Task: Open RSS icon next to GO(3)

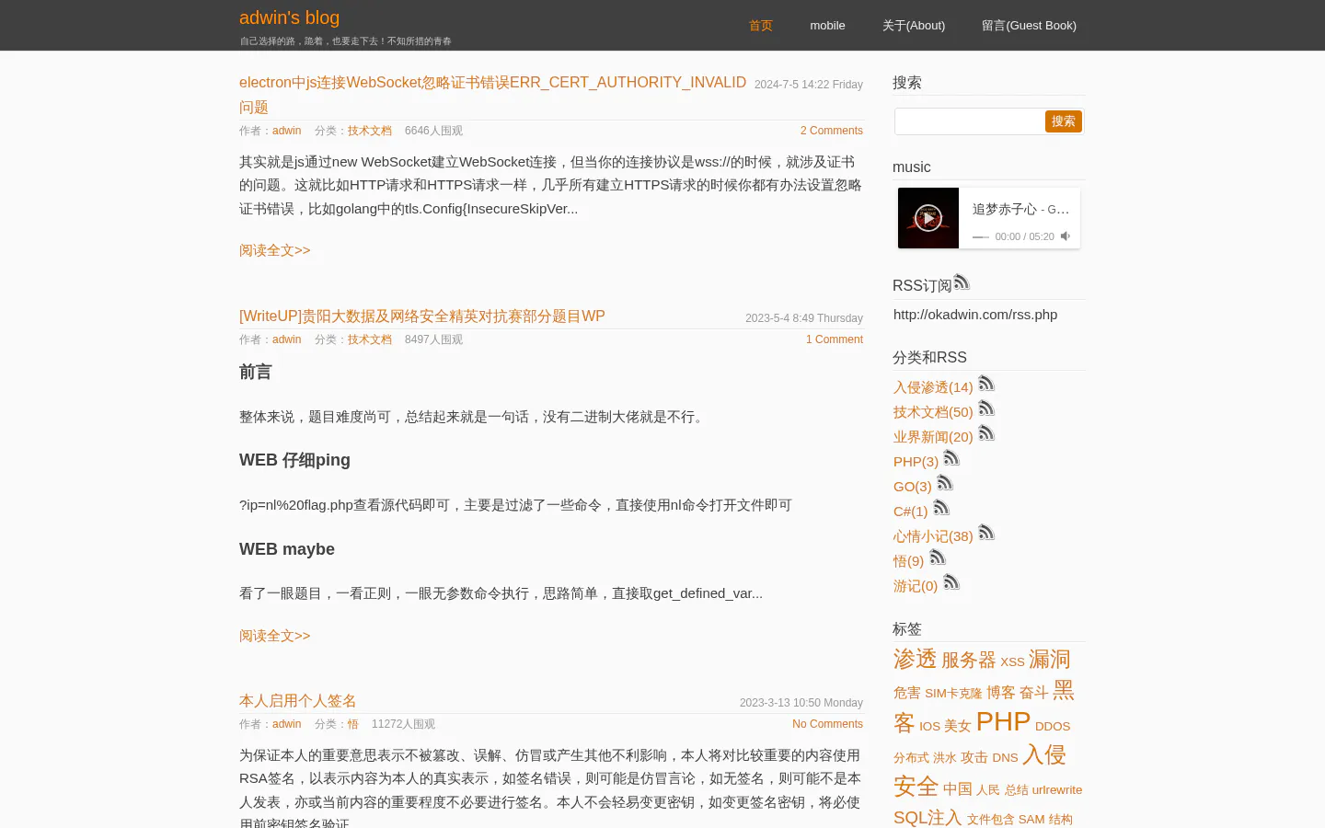Action: click(945, 482)
